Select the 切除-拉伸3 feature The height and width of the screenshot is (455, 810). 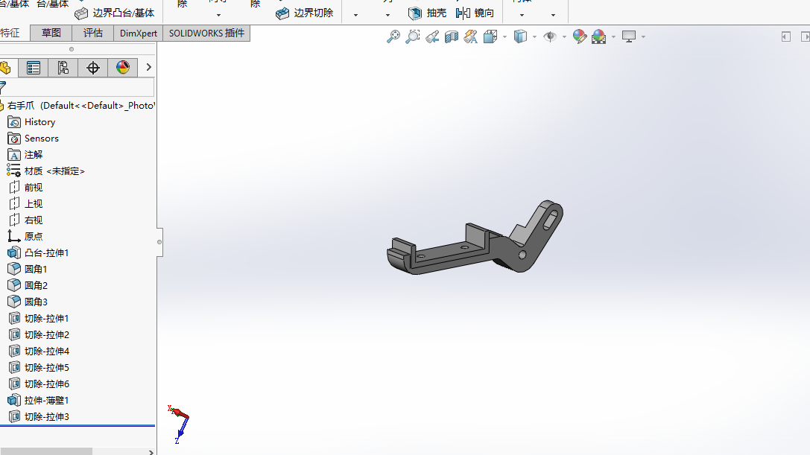pyautogui.click(x=39, y=417)
